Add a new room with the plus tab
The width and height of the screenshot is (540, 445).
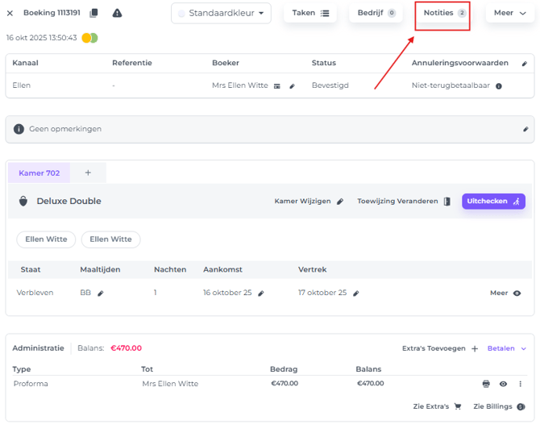[x=88, y=173]
